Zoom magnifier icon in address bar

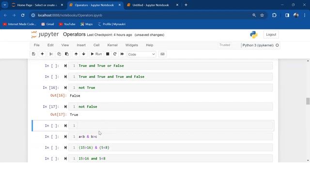click(x=254, y=15)
